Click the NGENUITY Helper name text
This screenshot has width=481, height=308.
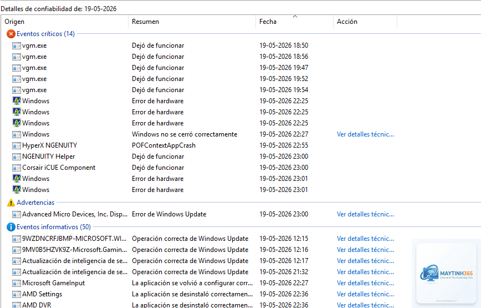click(48, 156)
